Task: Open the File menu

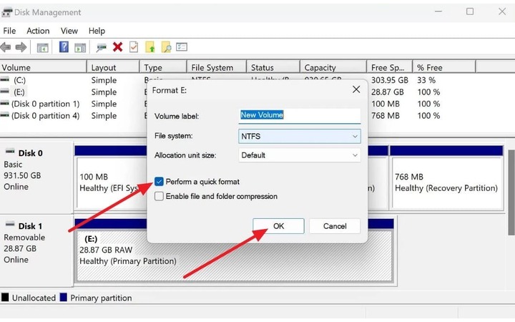Action: pyautogui.click(x=9, y=31)
